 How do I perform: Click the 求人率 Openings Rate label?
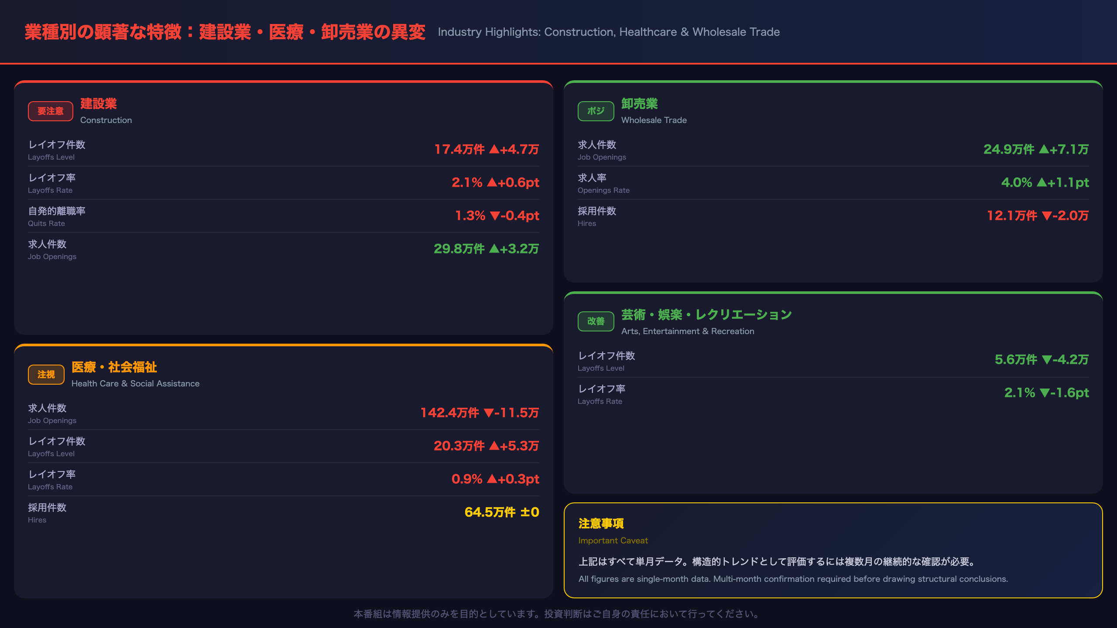pyautogui.click(x=604, y=183)
